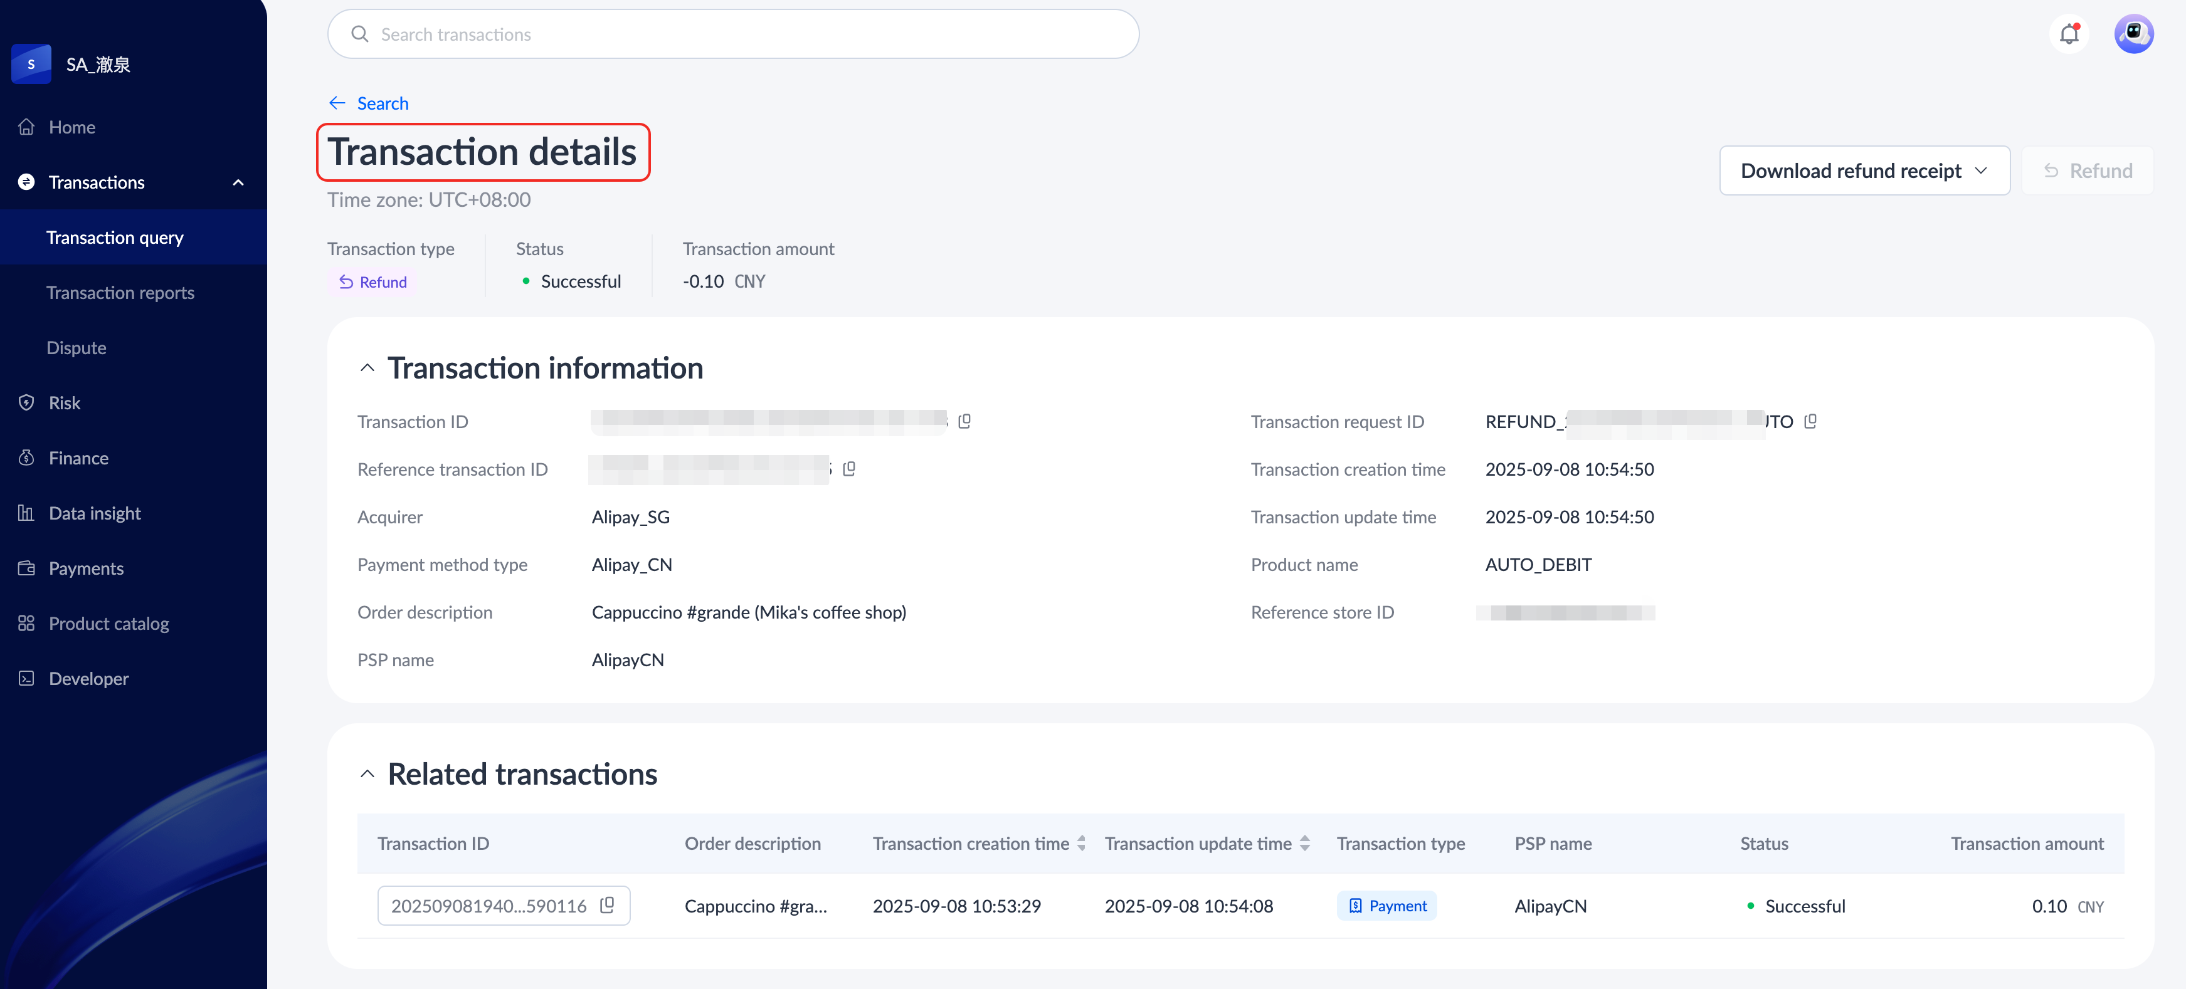Open Transaction reports in sidebar
This screenshot has width=2186, height=989.
click(x=120, y=293)
